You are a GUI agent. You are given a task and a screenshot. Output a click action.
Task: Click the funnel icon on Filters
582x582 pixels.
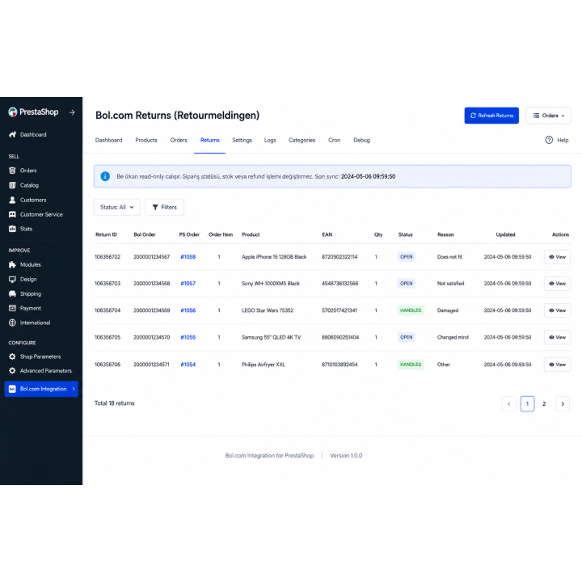(155, 207)
